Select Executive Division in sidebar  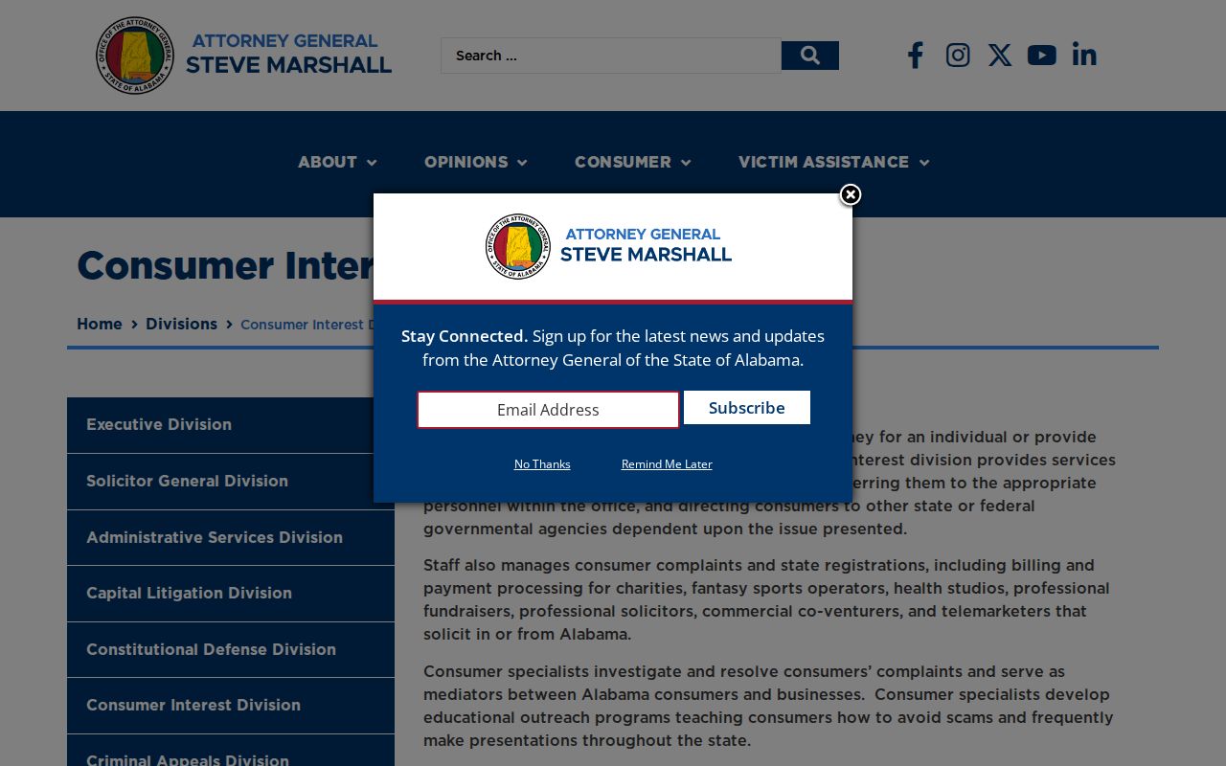point(231,425)
